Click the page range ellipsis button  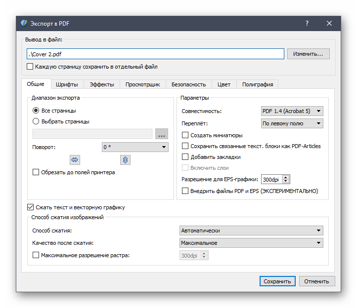162,134
